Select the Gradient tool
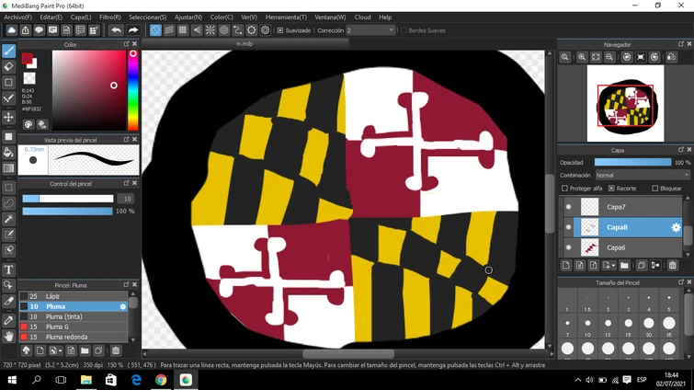Image resolution: width=694 pixels, height=390 pixels. [x=8, y=167]
